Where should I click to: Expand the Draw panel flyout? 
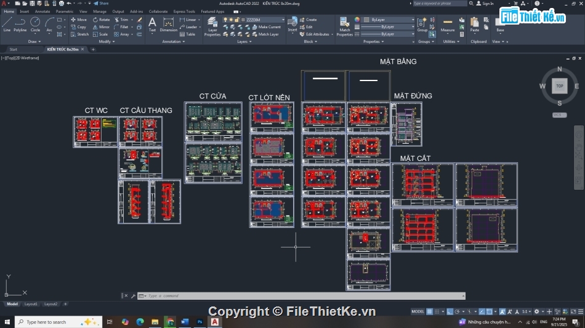tap(34, 42)
